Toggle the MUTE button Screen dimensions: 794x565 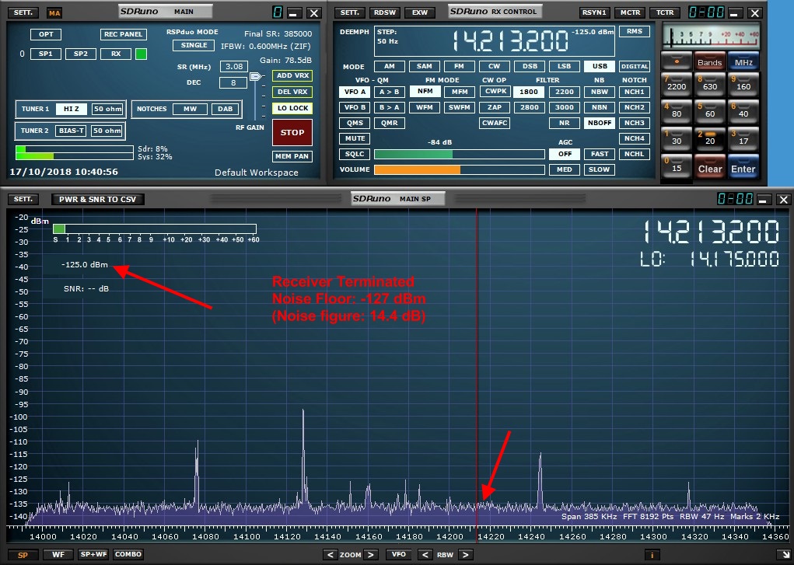click(355, 138)
